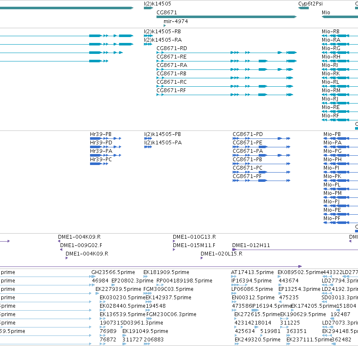
Task: Select the EN00312.5prime EST
Action: [253, 298]
